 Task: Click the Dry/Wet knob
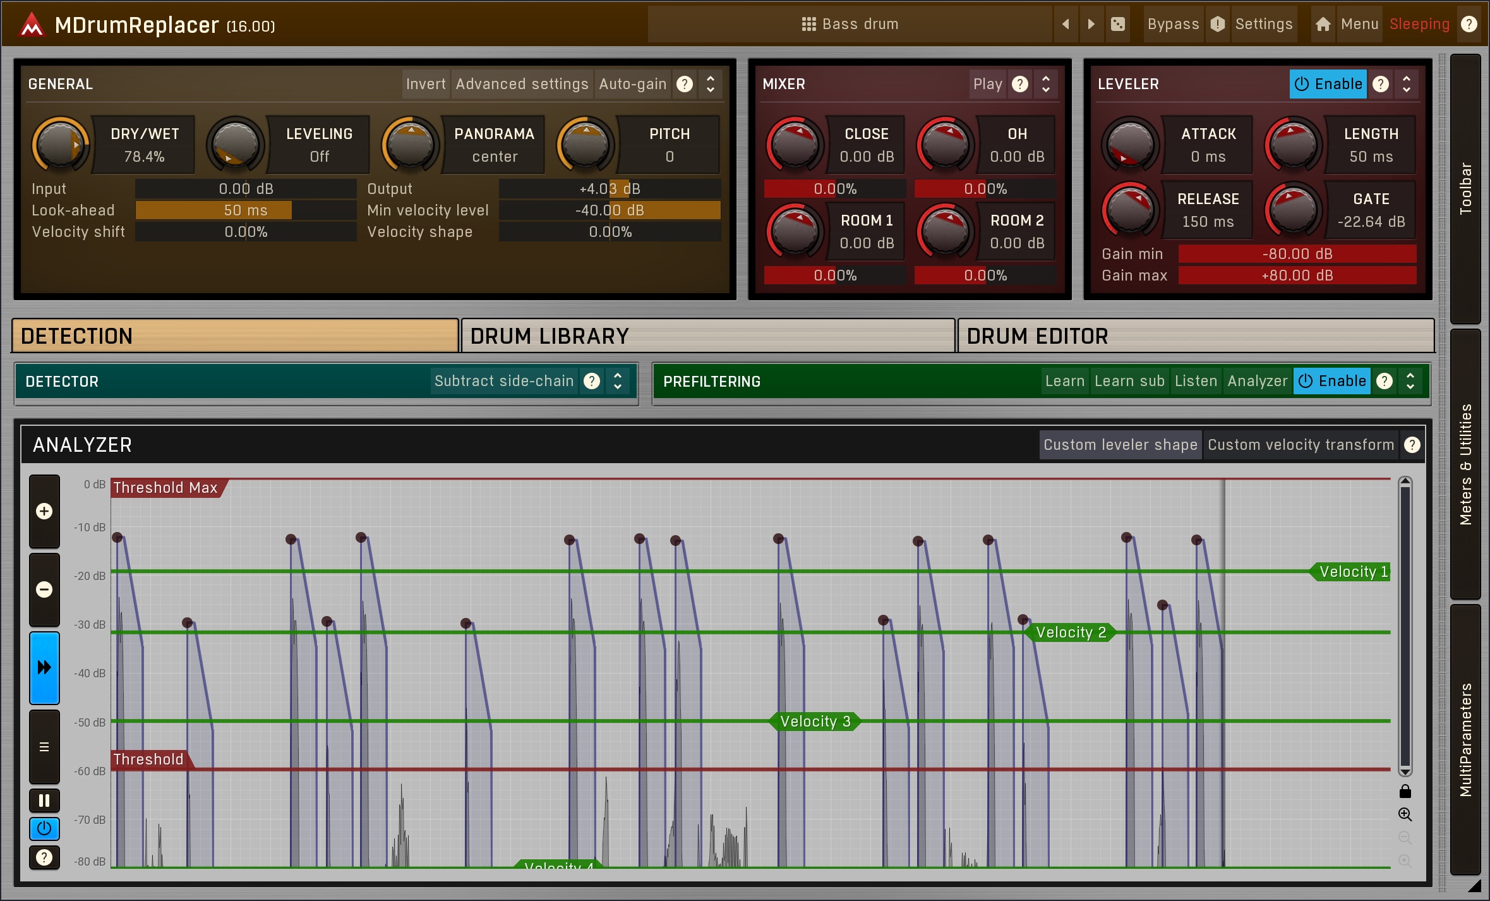click(60, 144)
